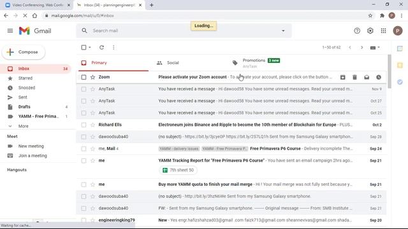
Task: Click the Gmail logo
Action: tap(35, 31)
